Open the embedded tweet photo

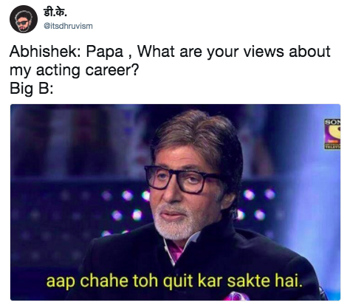point(175,202)
